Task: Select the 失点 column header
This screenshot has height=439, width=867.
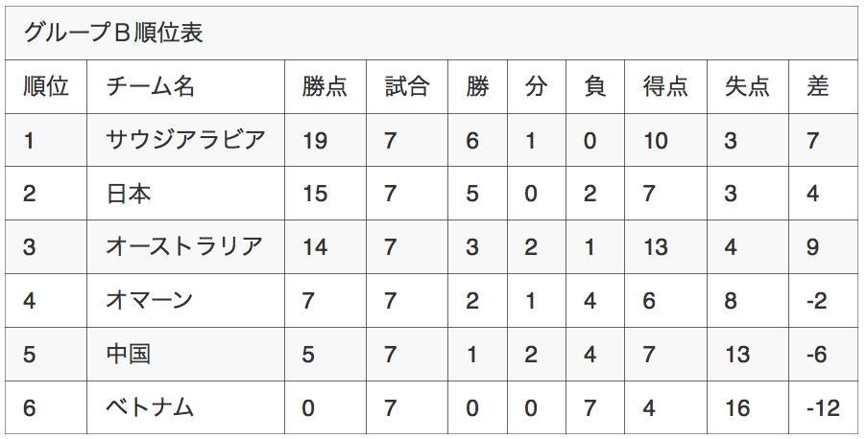Action: [748, 86]
